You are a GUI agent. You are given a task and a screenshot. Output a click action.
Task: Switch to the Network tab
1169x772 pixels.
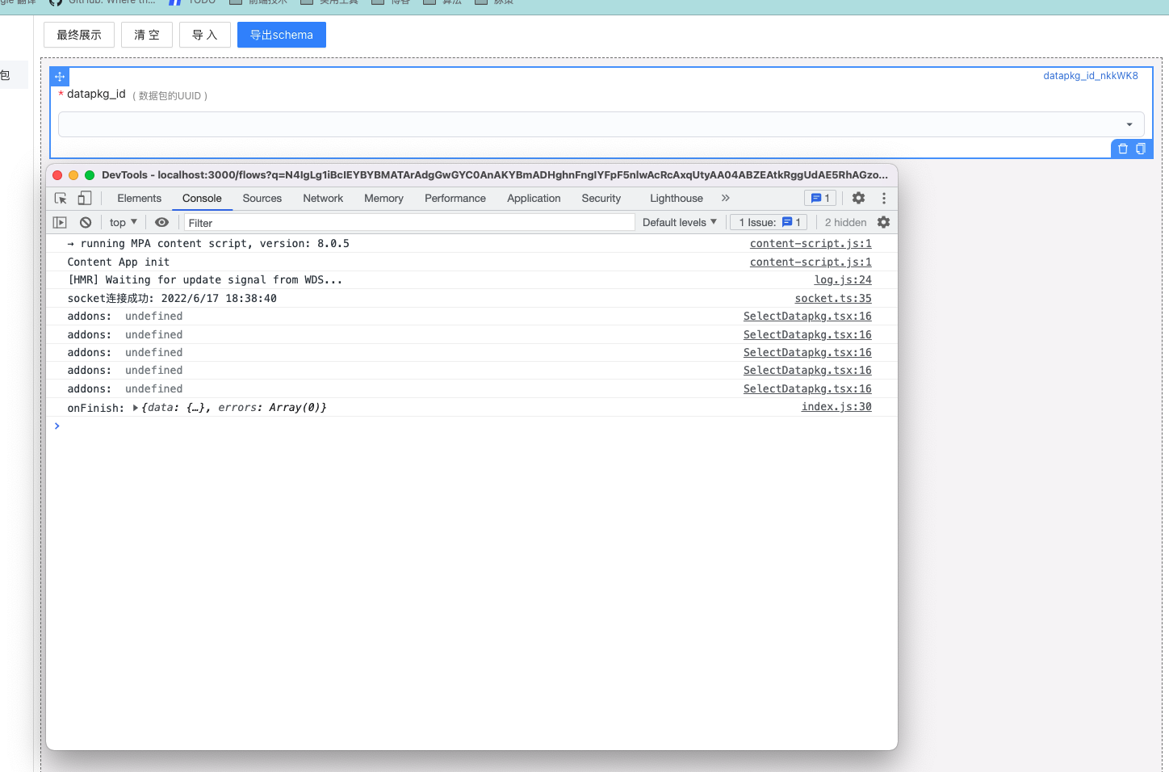[323, 198]
